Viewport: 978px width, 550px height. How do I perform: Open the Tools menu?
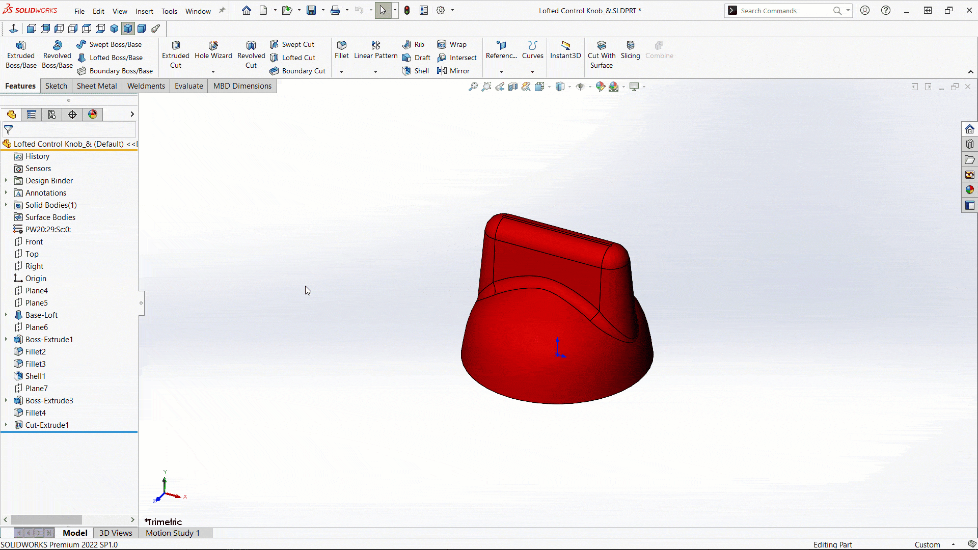169,11
